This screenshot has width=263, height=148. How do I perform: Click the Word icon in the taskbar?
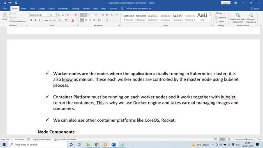[113, 144]
